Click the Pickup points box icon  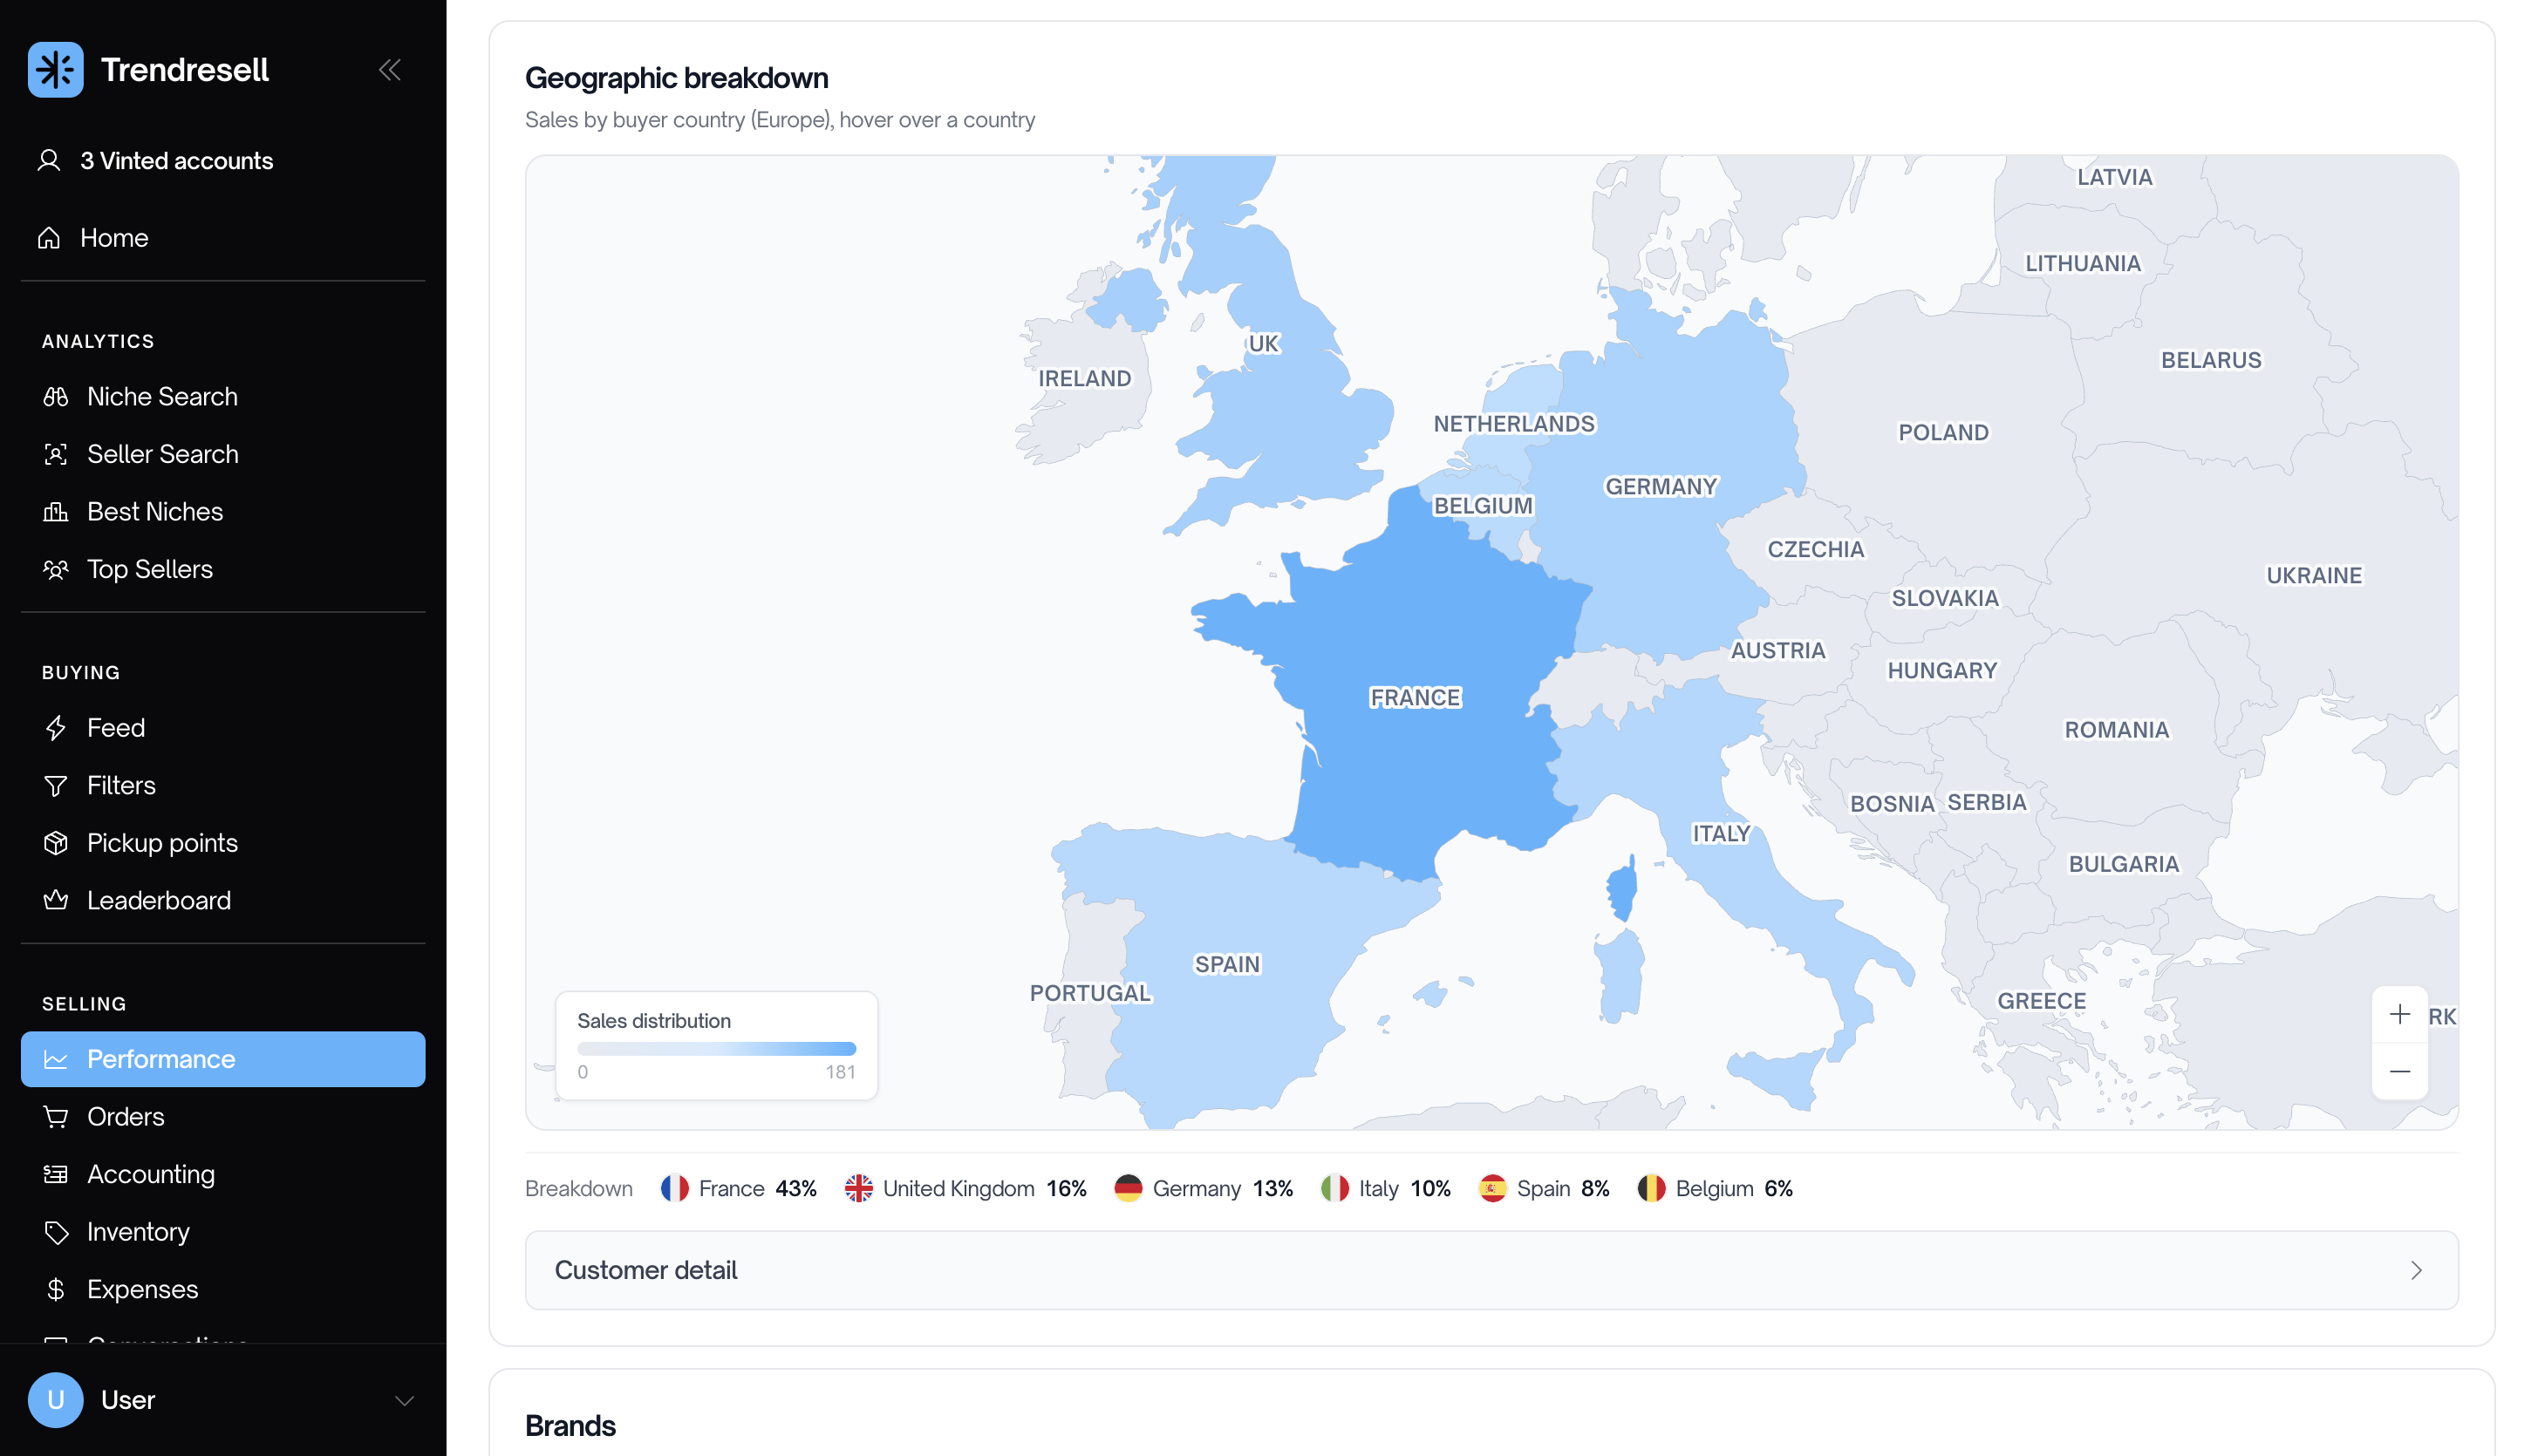click(x=56, y=843)
